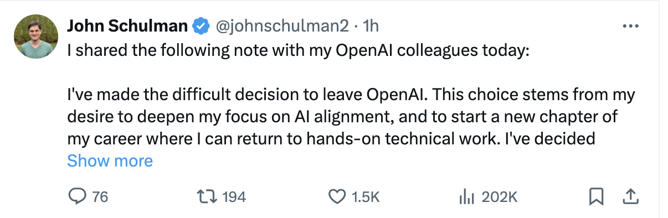Viewport: 668px width, 218px height.
Task: Like the tweet with the heart icon
Action: click(x=337, y=196)
